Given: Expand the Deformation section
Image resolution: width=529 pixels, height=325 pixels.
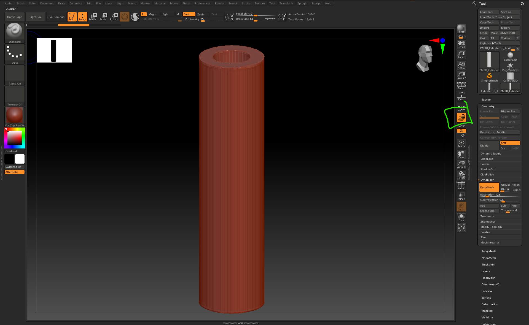Looking at the screenshot, I should 490,304.
